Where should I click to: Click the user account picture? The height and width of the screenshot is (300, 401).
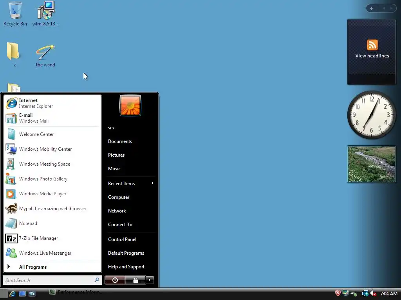tap(130, 105)
